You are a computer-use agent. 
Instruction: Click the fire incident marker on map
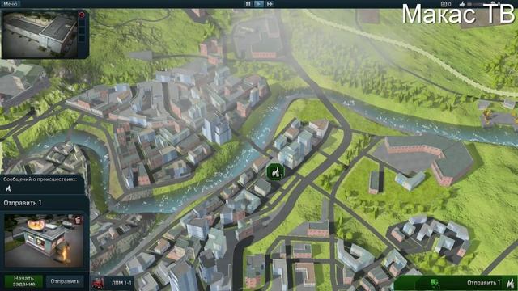point(275,172)
